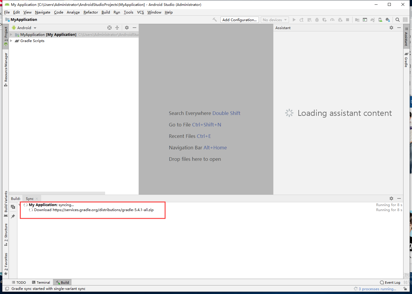Click Select Opened File target icon
This screenshot has width=412, height=294.
(109, 28)
